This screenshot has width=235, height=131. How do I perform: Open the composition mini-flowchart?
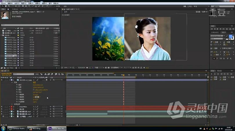coord(37,74)
